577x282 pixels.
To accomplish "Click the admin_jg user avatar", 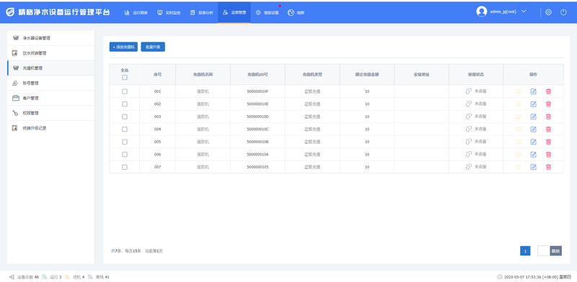I will 481,12.
